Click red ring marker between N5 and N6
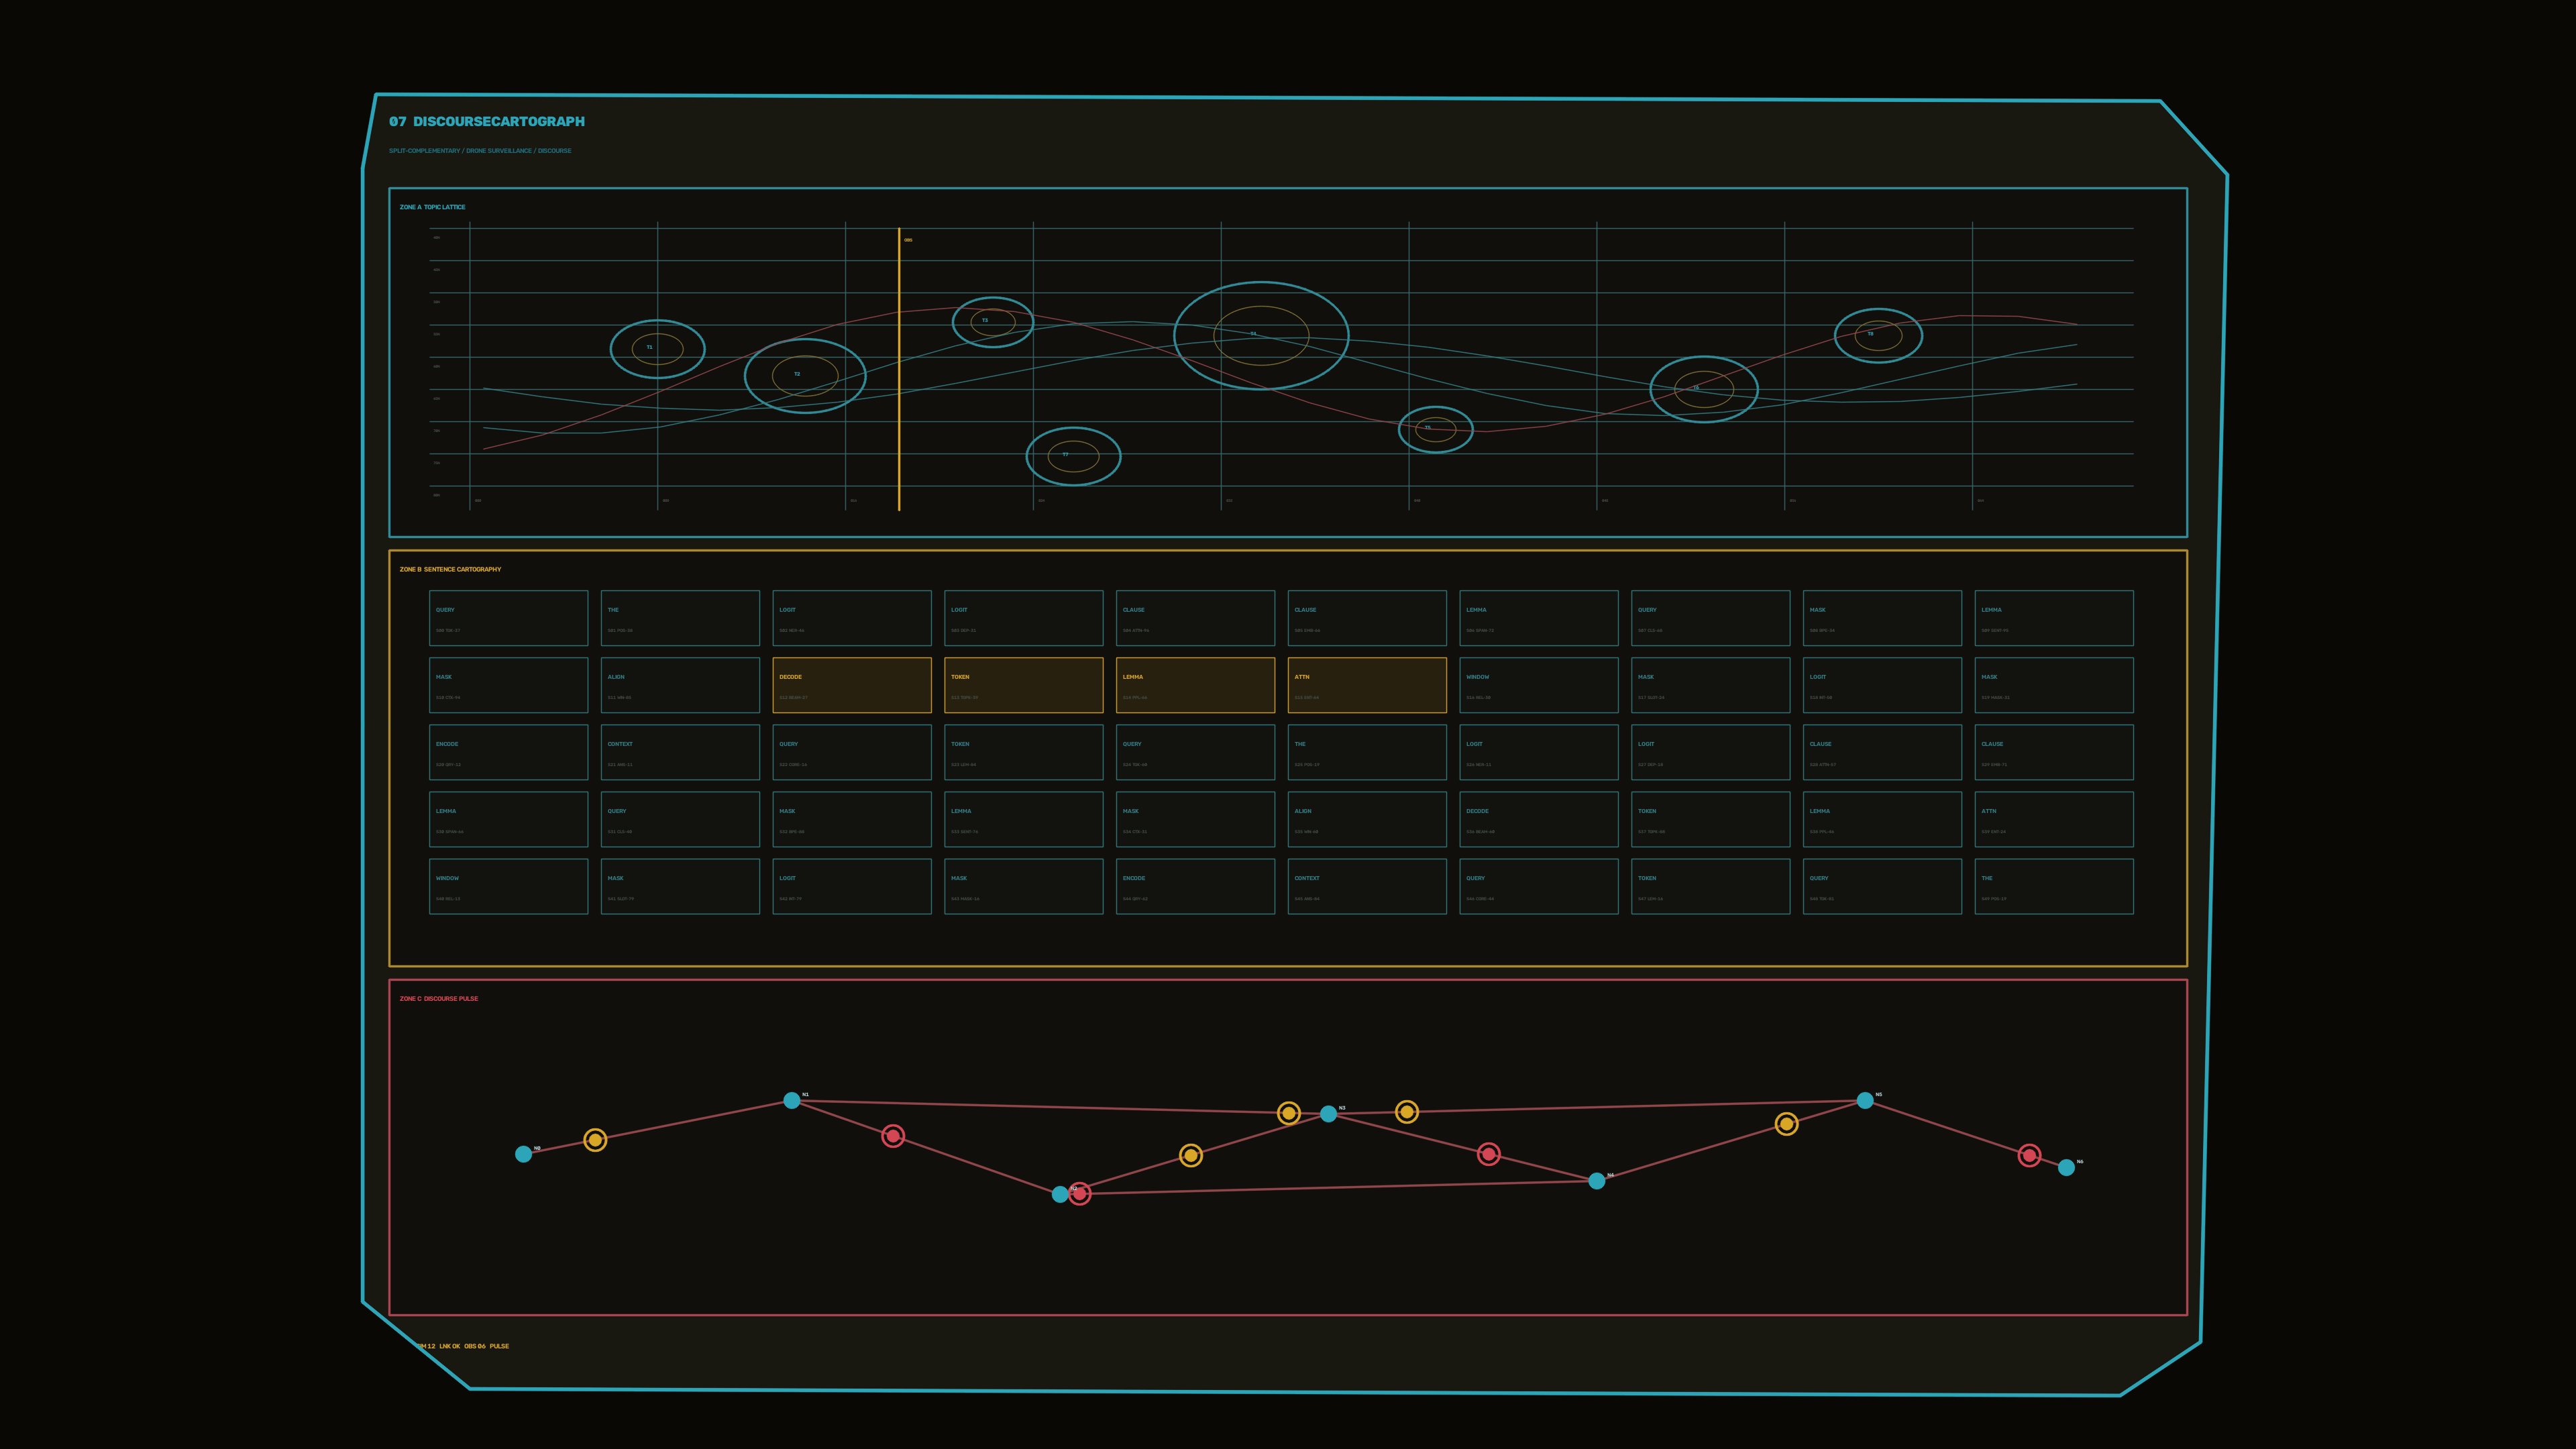 pos(2029,1155)
